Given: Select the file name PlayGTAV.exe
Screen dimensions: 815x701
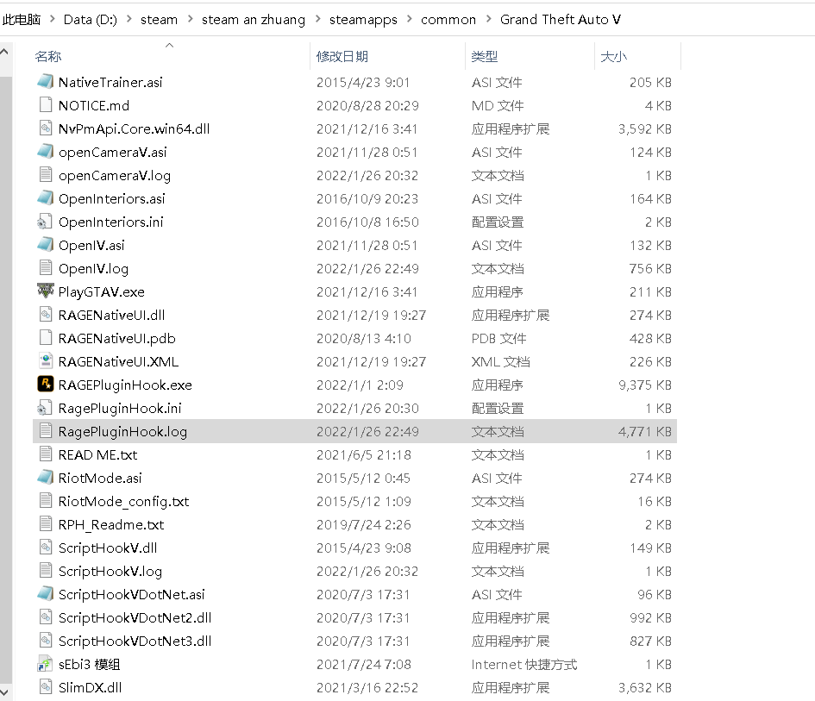Looking at the screenshot, I should pos(102,291).
